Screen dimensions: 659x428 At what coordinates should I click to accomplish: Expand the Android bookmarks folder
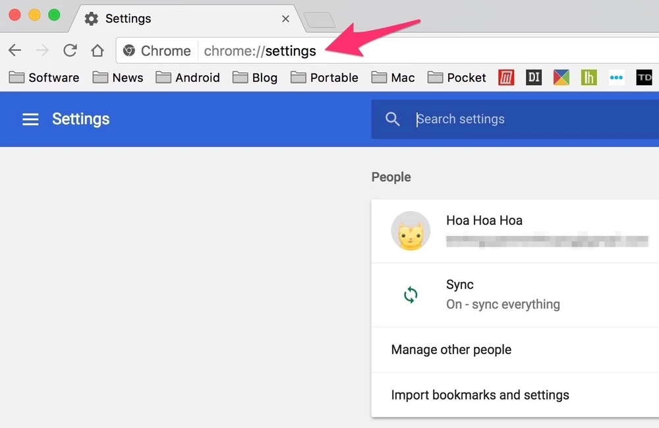click(x=188, y=78)
